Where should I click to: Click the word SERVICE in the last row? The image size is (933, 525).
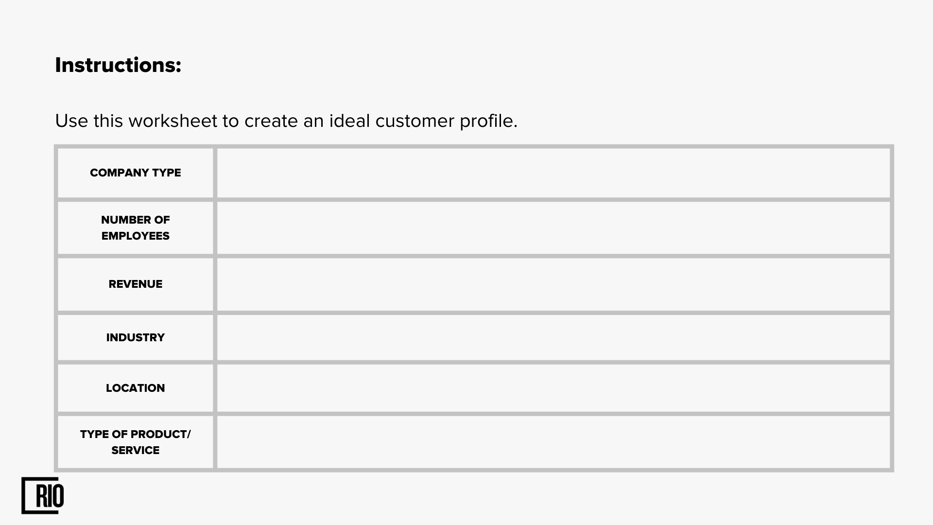136,451
